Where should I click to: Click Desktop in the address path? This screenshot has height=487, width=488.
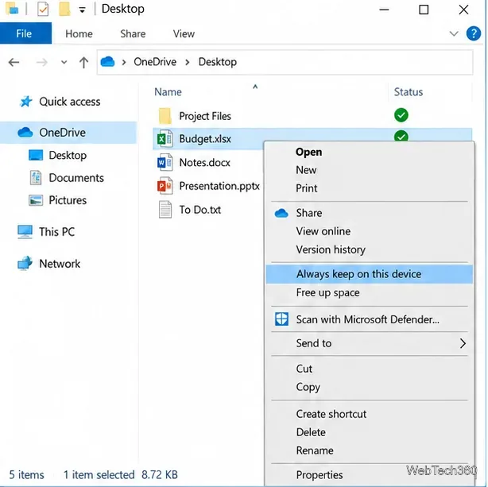218,62
